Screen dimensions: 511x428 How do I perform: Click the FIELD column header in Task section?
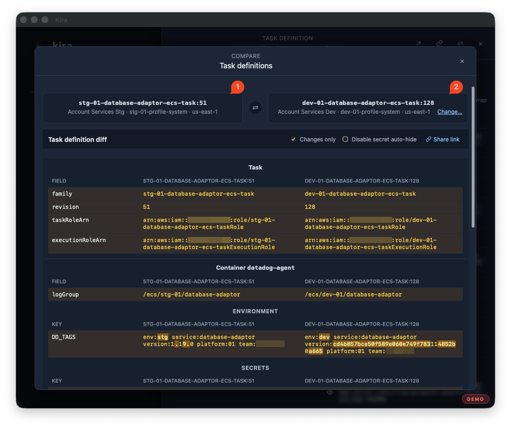59,181
